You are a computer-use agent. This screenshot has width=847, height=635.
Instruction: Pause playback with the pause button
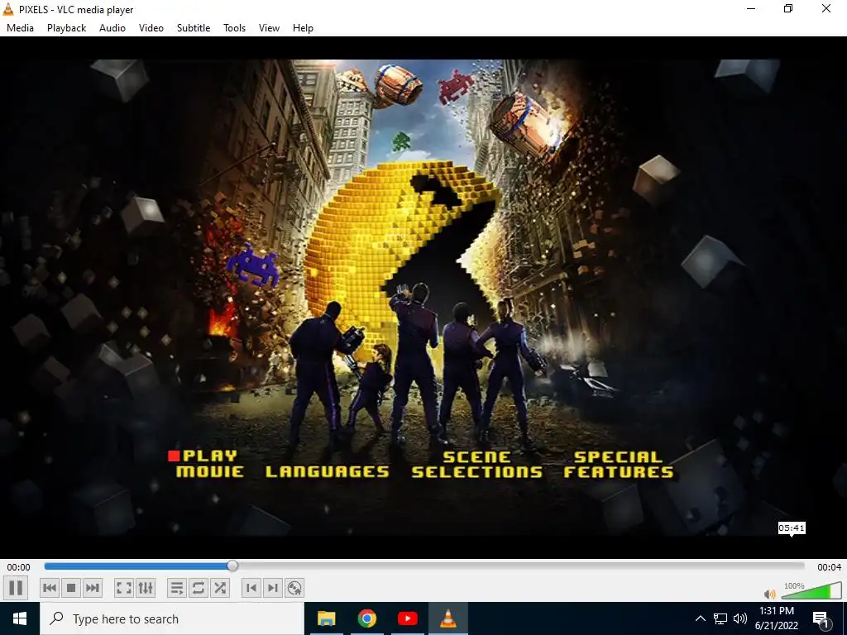16,588
